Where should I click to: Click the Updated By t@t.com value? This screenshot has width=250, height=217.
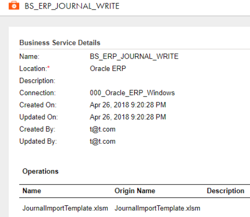(103, 141)
